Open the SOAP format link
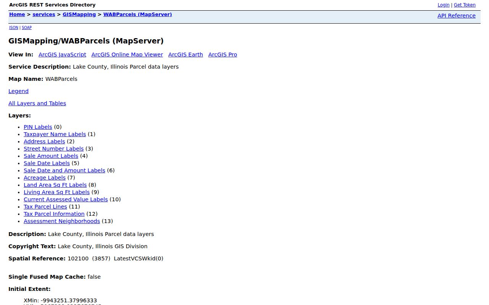 click(27, 27)
